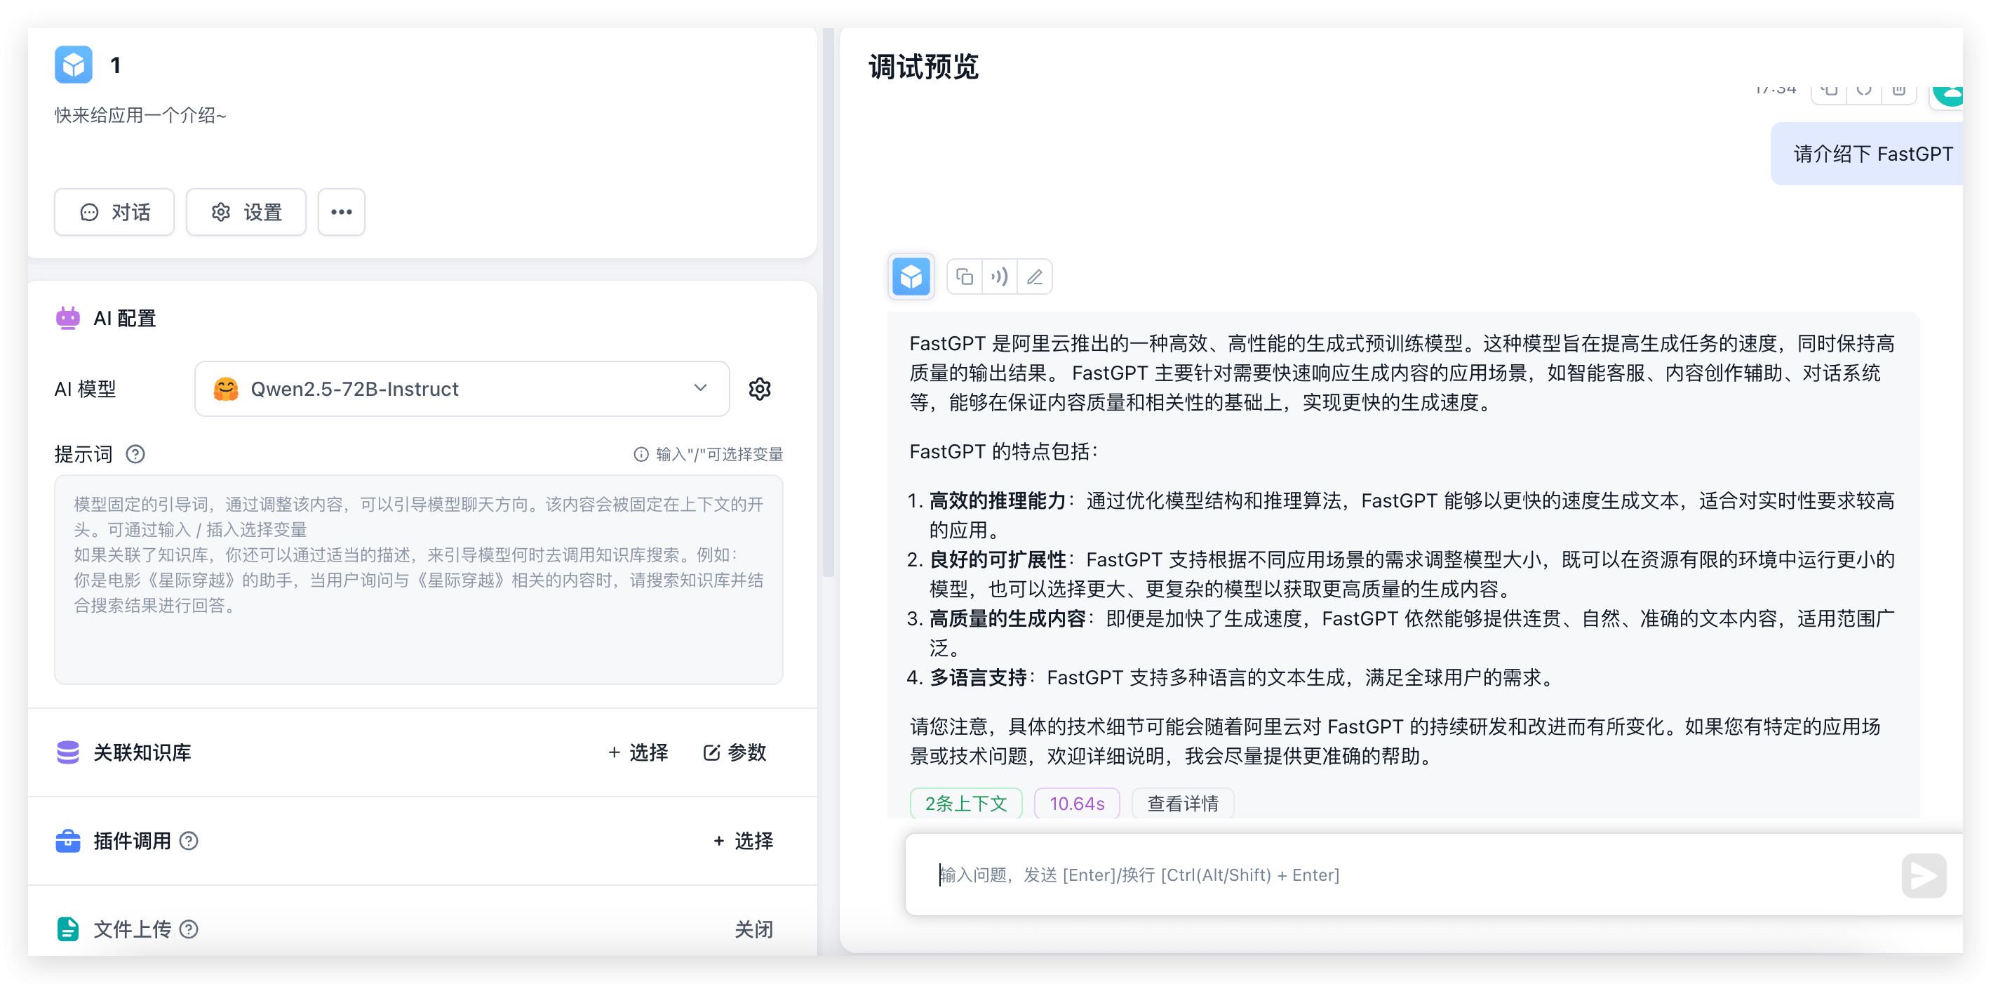Open the 插件调用 help question mark
The image size is (1991, 984).
pos(189,841)
